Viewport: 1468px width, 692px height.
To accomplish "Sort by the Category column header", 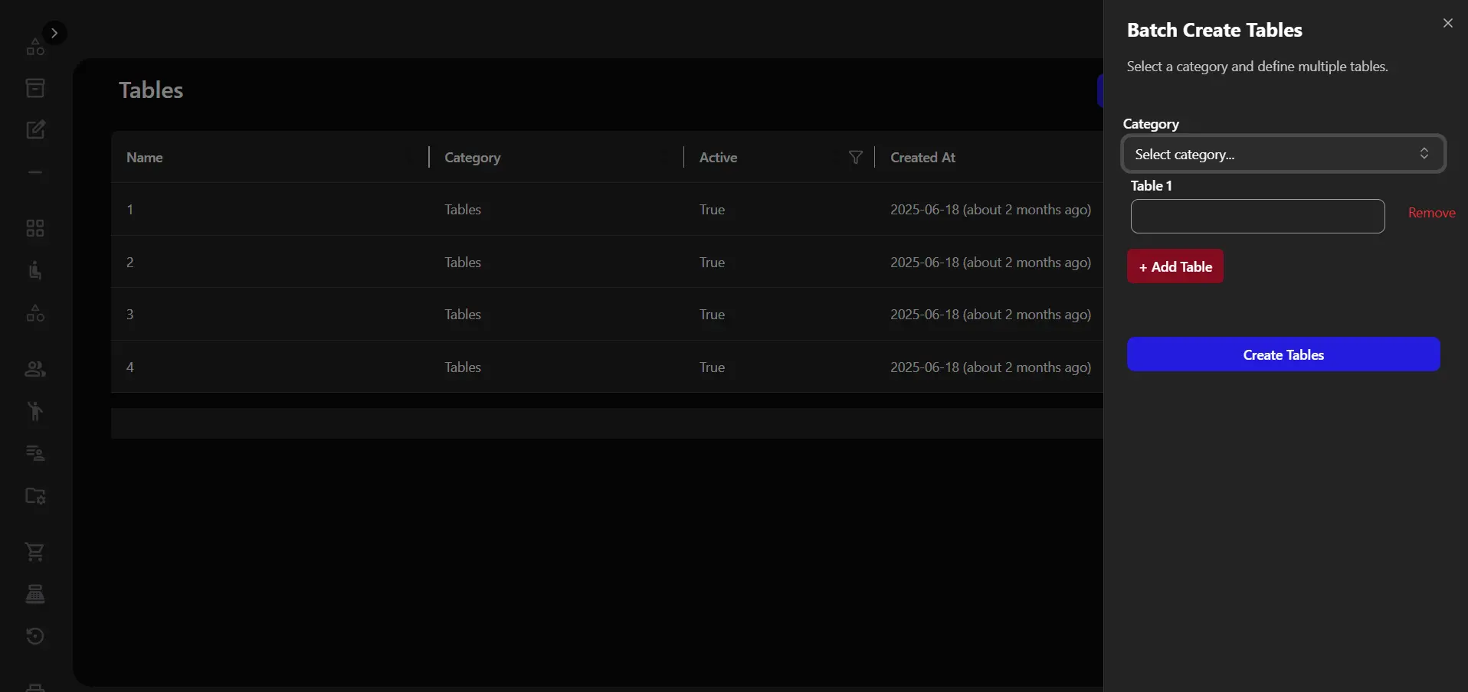I will click(x=472, y=158).
